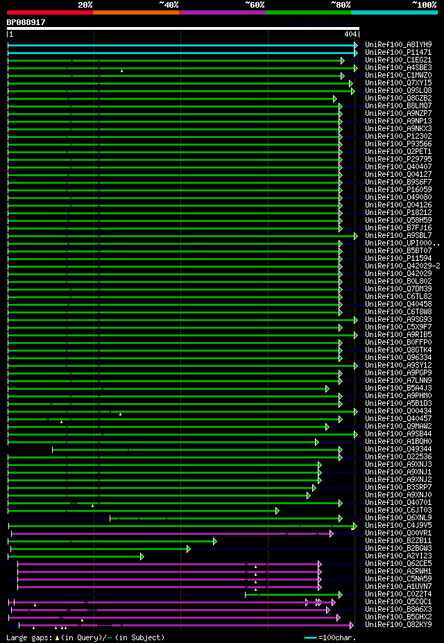Select the UniRef100_Q40407 hit name
Viewport: 444px width, 643px height.
[398, 166]
